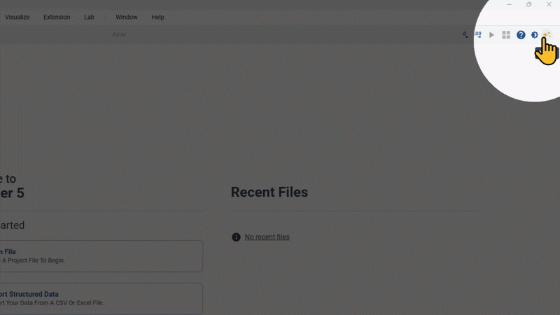Click the gray run play icon
560x315 pixels.
[x=492, y=34]
